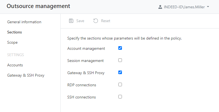Uncheck the Account management checkbox
Viewport: 219px width, 112px height.
click(x=120, y=48)
